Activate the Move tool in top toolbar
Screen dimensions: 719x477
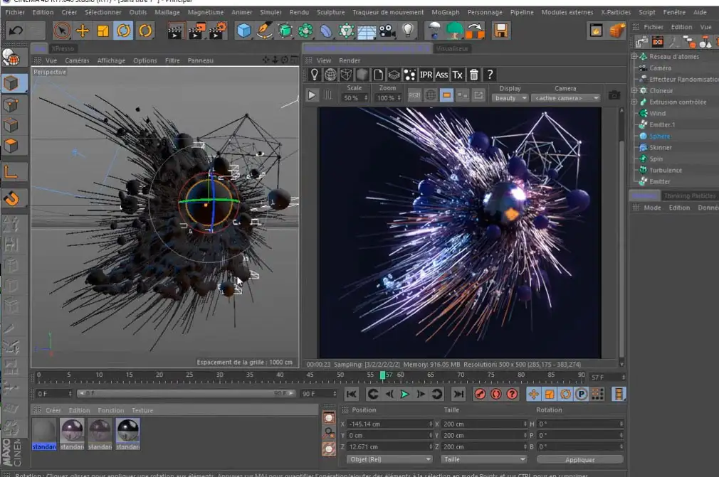[83, 31]
